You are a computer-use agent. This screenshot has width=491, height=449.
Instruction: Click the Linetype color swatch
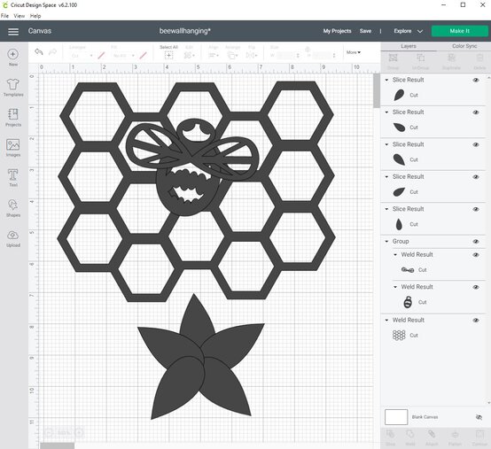[101, 56]
